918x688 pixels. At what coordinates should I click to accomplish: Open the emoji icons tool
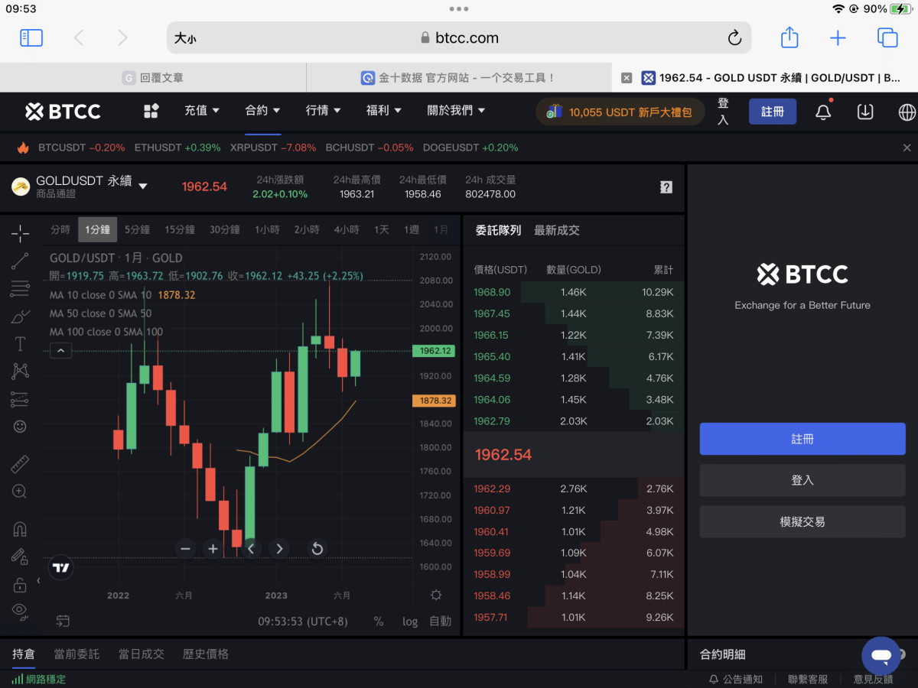[x=20, y=427]
